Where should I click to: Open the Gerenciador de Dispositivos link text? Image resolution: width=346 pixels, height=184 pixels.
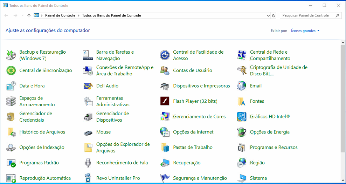[x=112, y=117]
